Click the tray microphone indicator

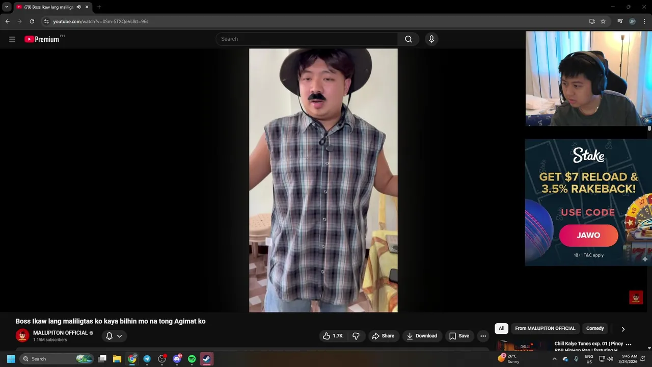tap(576, 359)
